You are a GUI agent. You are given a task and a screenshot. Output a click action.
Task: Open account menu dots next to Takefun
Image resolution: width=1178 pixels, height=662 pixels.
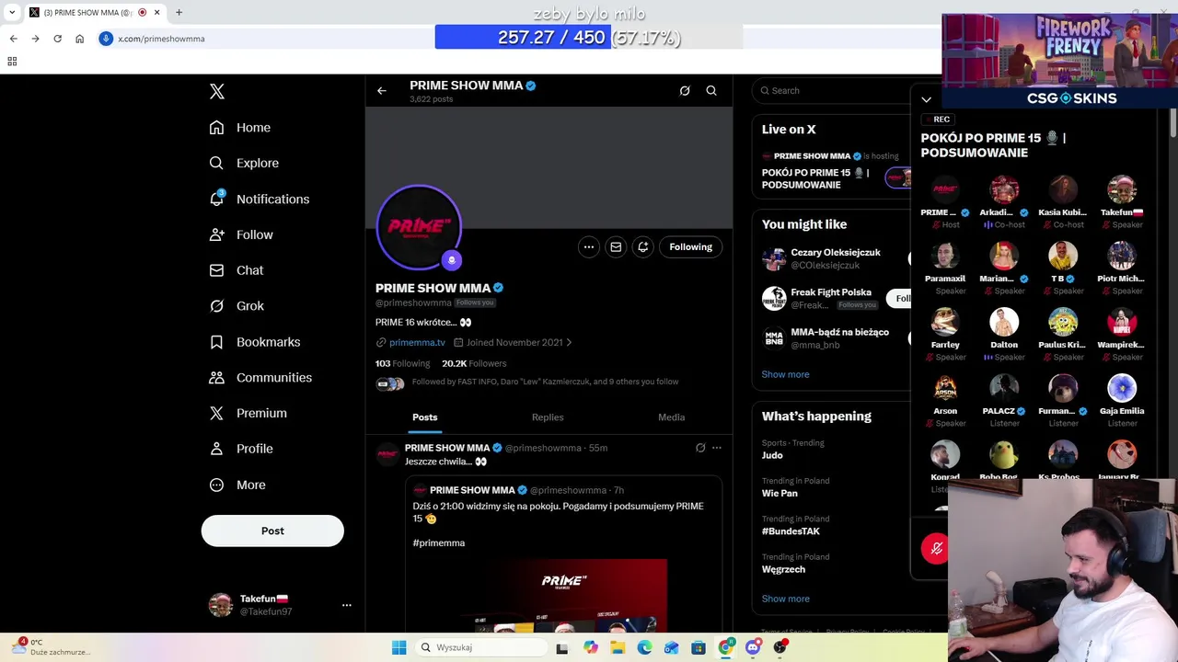(347, 605)
